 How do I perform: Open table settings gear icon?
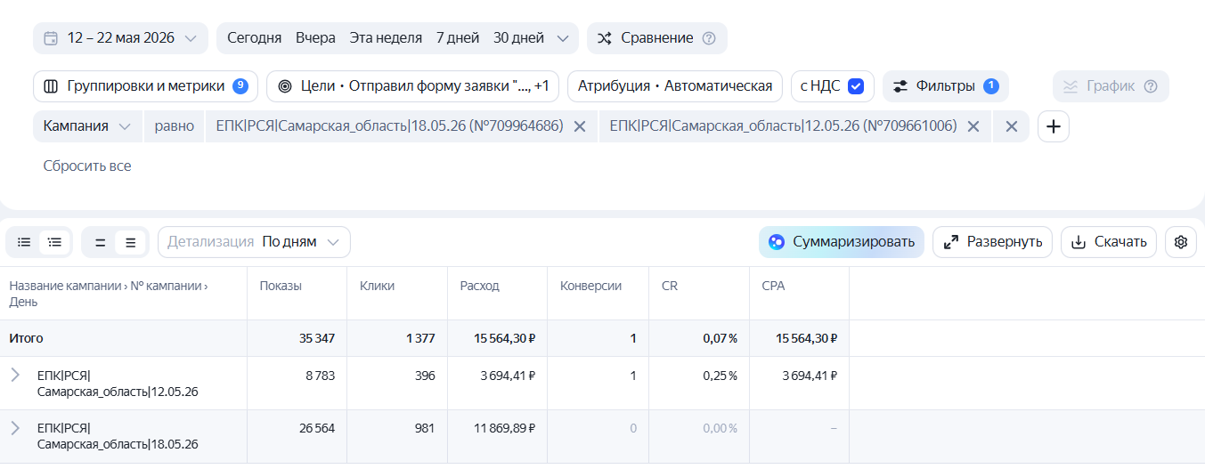pyautogui.click(x=1181, y=242)
